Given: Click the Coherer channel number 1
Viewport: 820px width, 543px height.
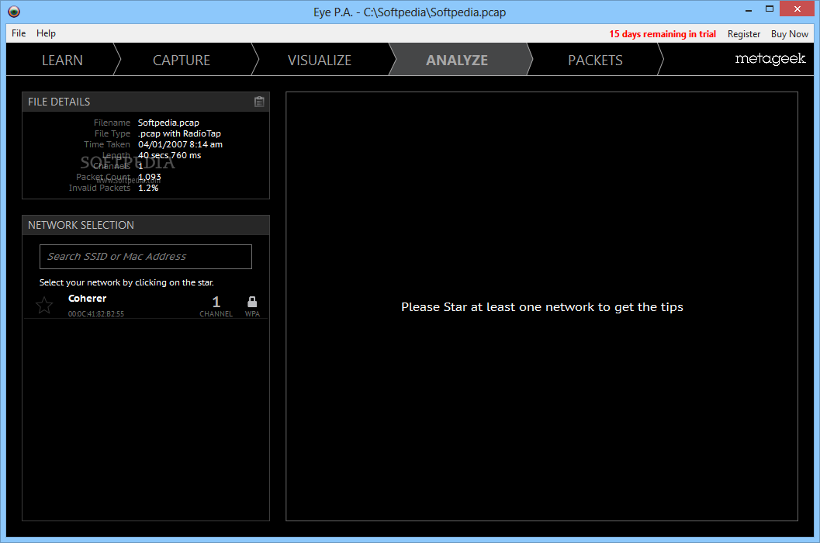Looking at the screenshot, I should coord(216,302).
